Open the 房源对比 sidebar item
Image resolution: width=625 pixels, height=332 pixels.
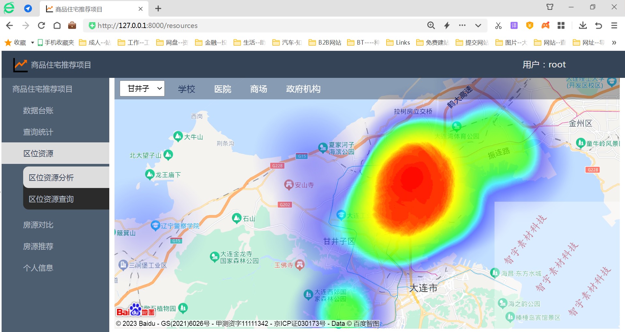pos(38,225)
